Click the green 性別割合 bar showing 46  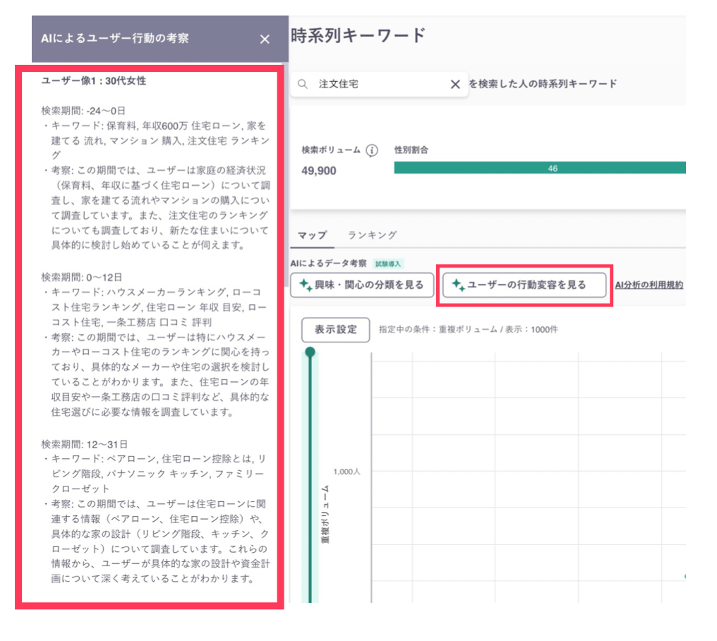pos(540,168)
